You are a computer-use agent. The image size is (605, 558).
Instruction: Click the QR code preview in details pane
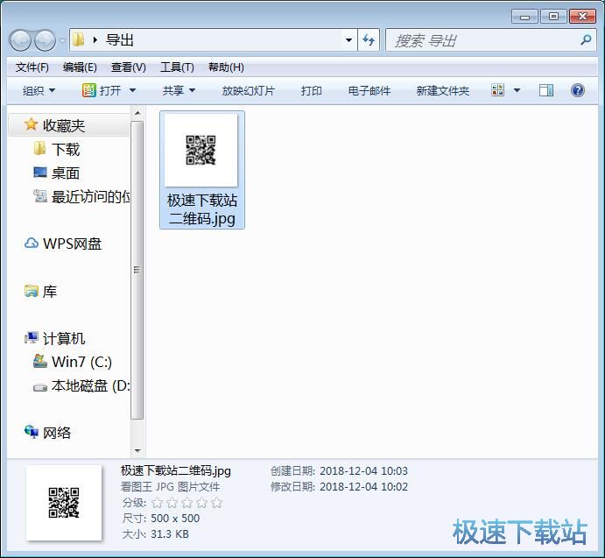point(64,503)
